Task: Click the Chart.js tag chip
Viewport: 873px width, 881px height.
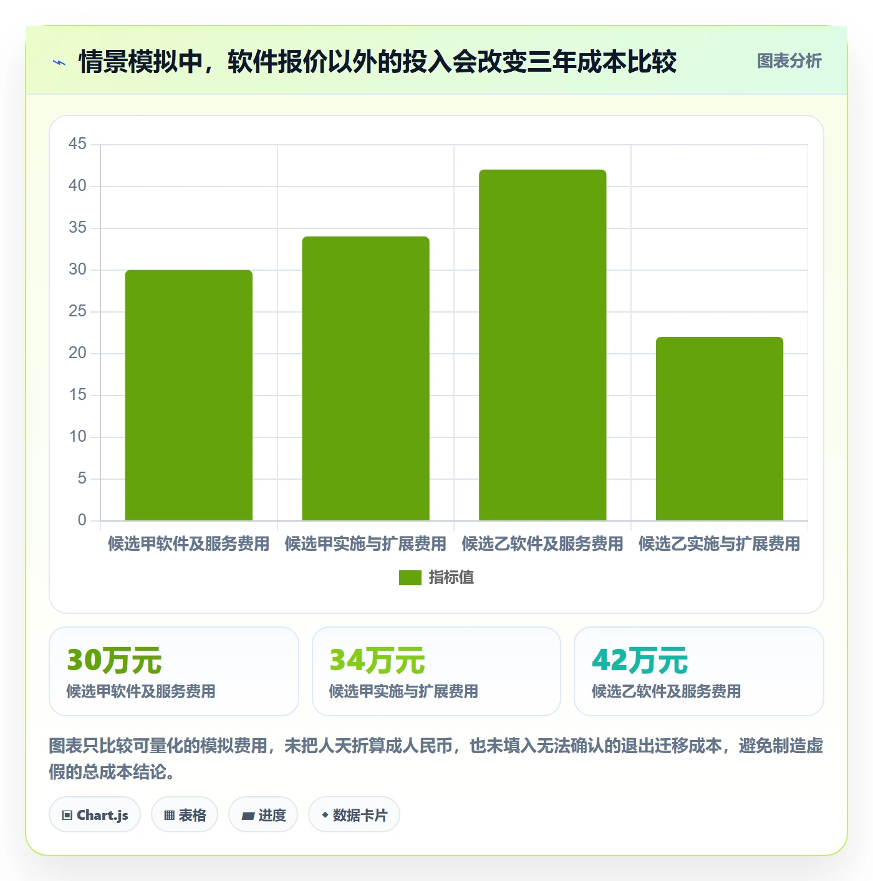Action: point(95,815)
